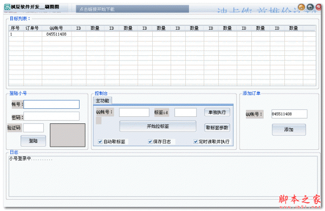
Task: Select the 主功能 tab
Action: pos(102,101)
